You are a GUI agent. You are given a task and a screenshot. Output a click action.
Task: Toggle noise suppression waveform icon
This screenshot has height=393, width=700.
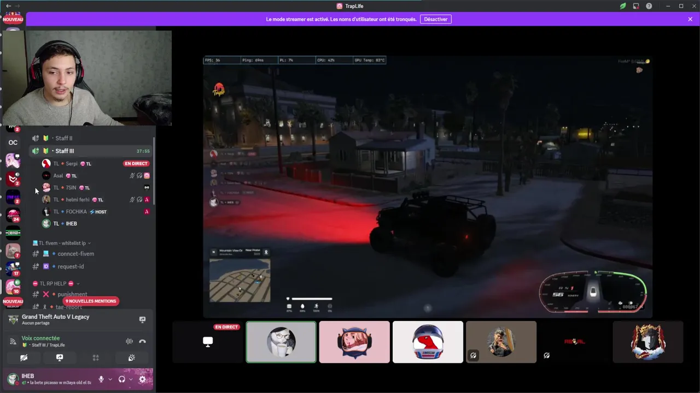point(129,341)
